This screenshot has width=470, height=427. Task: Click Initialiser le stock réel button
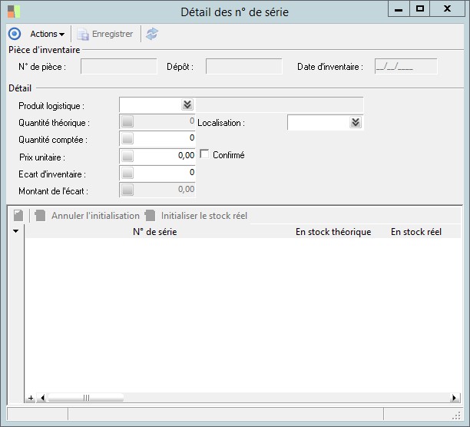click(196, 216)
